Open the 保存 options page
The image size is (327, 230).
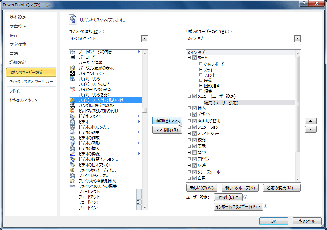click(14, 35)
